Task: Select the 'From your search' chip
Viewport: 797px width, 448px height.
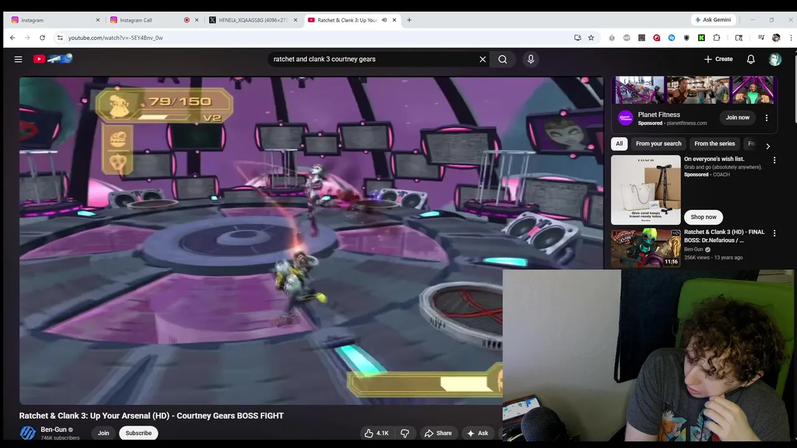Action: click(x=658, y=144)
